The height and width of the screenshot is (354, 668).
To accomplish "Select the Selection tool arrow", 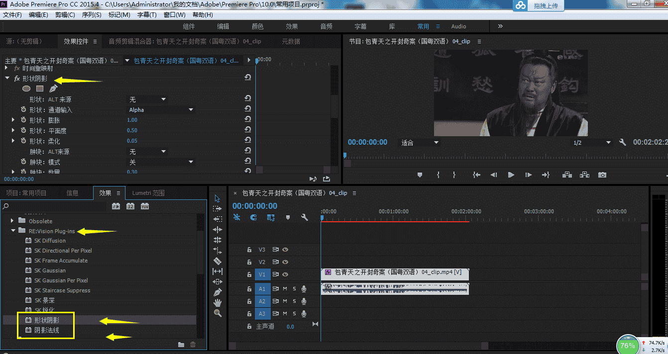I will pos(218,198).
